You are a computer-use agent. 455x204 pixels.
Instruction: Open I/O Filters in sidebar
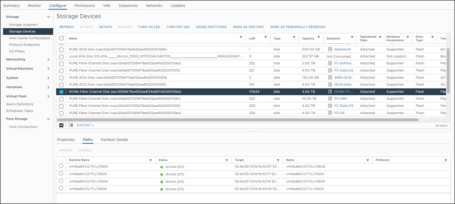17,51
